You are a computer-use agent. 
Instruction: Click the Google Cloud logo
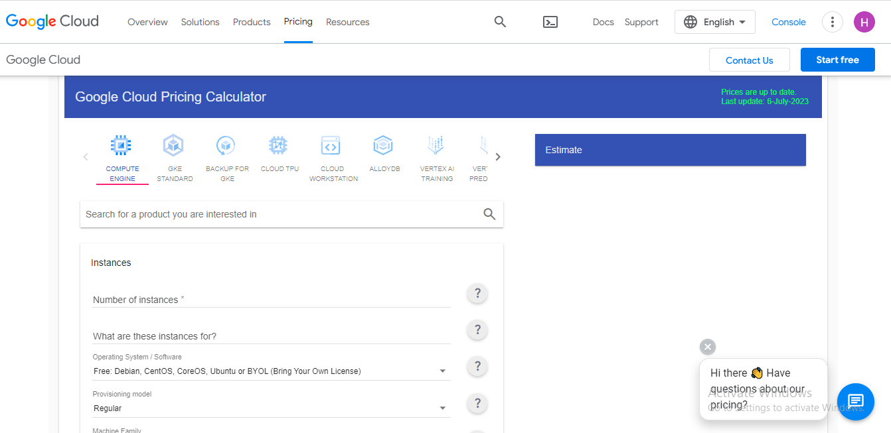(x=52, y=22)
